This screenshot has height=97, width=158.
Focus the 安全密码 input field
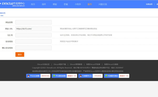(33, 41)
